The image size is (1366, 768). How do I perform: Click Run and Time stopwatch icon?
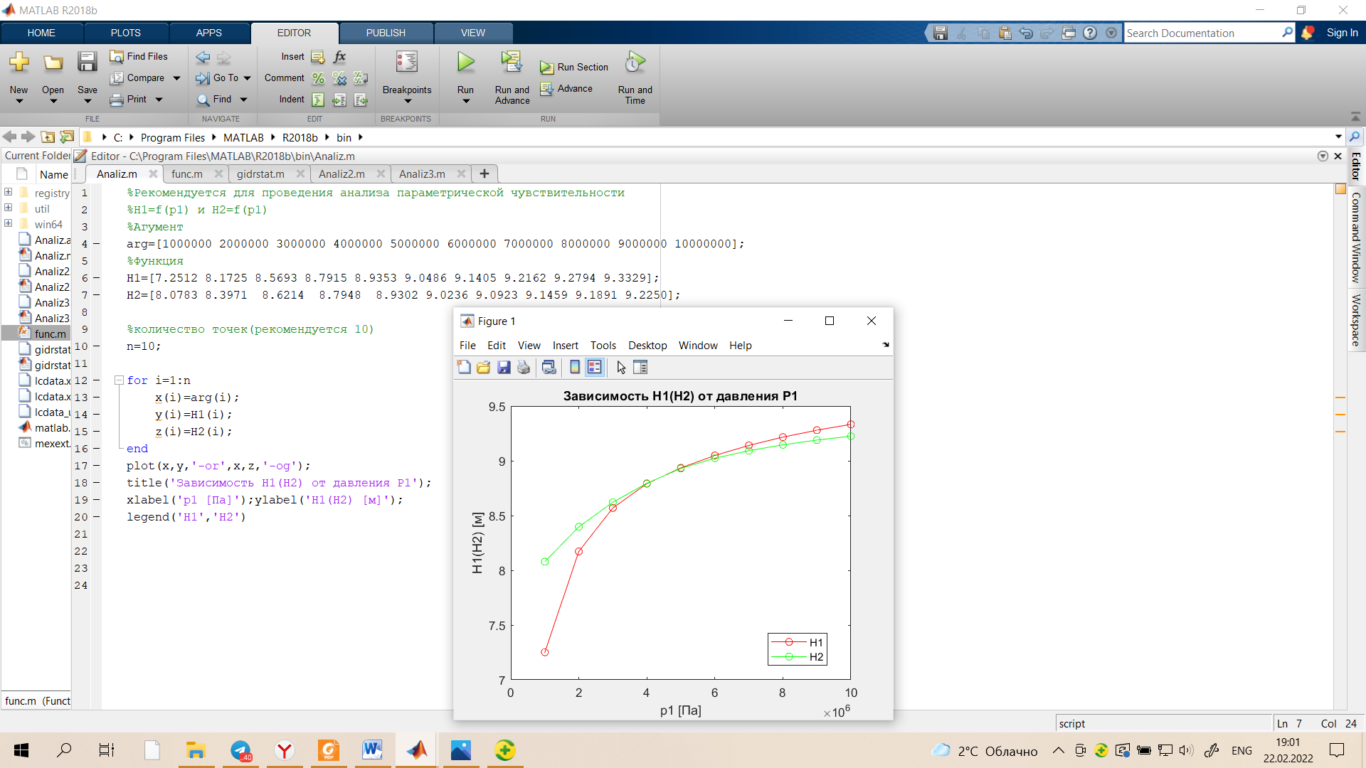635,63
